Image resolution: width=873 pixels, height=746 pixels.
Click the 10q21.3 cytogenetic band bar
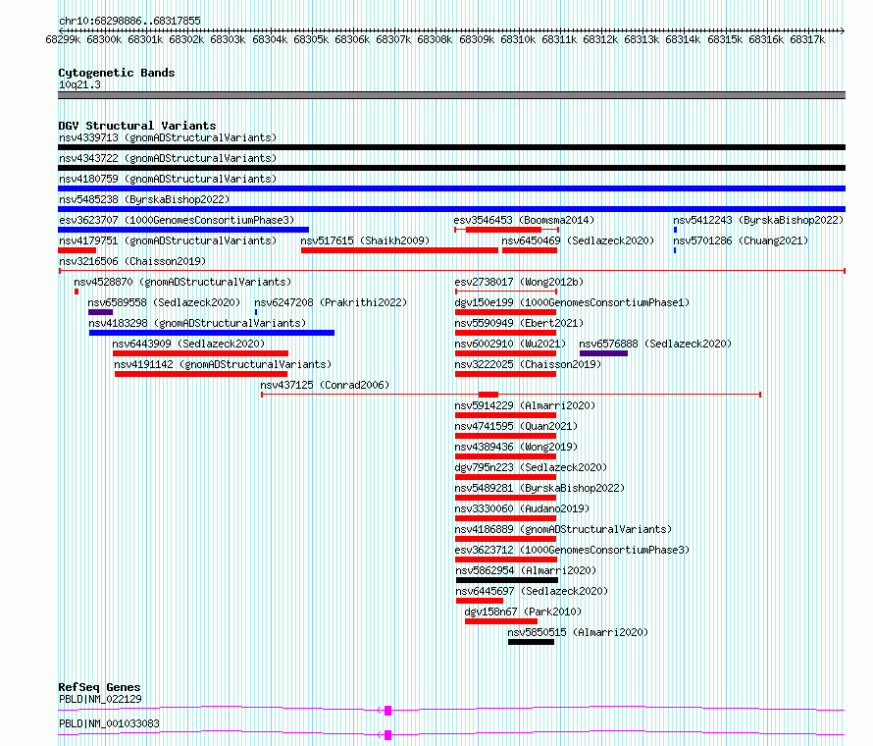click(x=451, y=95)
